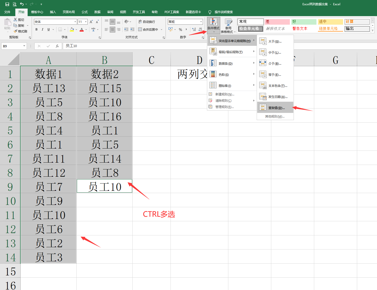Click 合并后居中 merge and center
The width and height of the screenshot is (377, 290).
pos(148,29)
